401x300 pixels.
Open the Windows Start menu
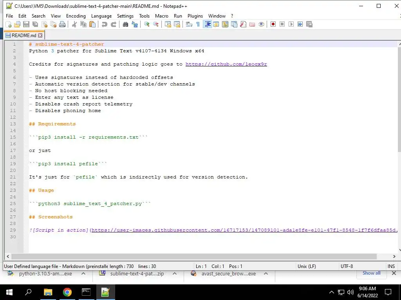coord(9,292)
